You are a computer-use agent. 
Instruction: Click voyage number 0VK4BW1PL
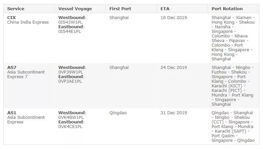tap(71, 117)
